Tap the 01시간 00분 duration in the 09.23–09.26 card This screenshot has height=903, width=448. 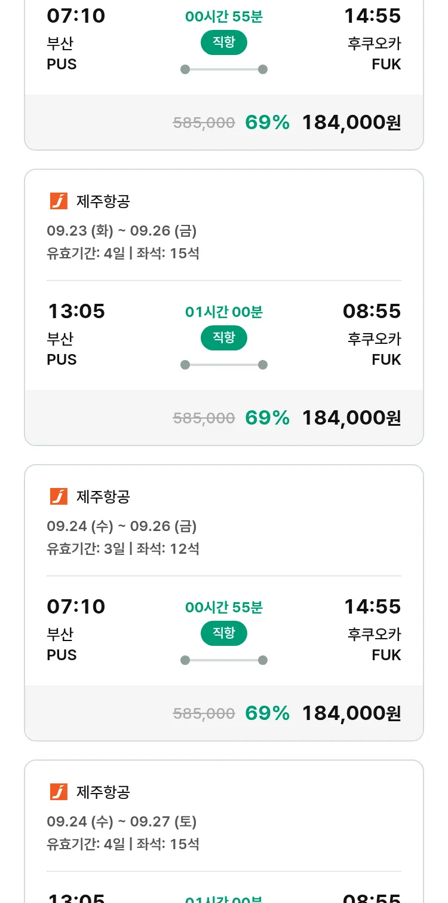click(x=224, y=312)
